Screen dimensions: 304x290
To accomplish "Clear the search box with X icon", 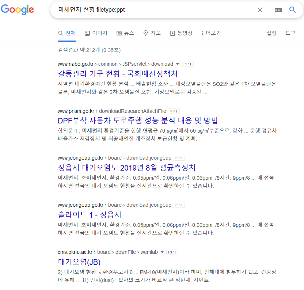I will [x=260, y=10].
